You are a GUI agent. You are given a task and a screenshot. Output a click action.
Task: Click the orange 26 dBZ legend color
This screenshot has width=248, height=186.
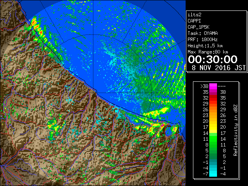pyautogui.click(x=213, y=109)
